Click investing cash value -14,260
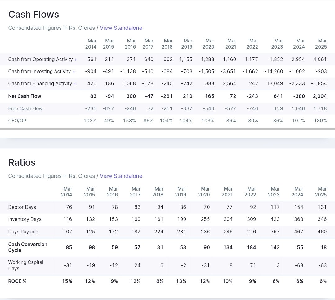Image resolution: width=335 pixels, height=300 pixels. pos(274,72)
